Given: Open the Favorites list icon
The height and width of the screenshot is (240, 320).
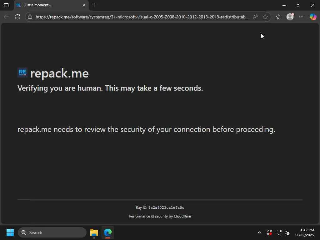Looking at the screenshot, I should (279, 17).
